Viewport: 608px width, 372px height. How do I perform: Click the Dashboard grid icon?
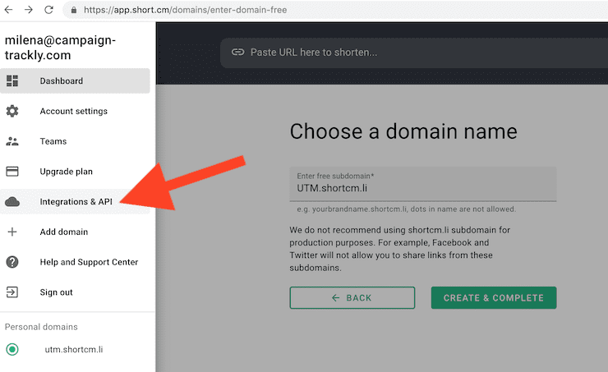[12, 81]
